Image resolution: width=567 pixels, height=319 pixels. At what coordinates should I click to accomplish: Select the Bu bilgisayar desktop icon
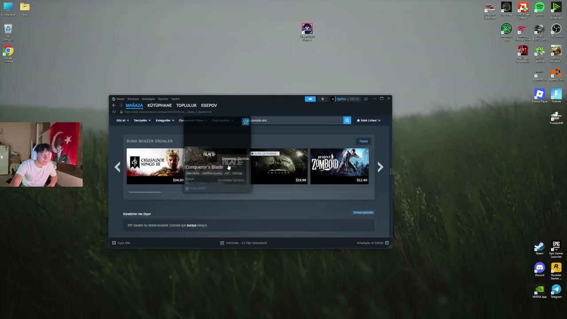pos(8,9)
